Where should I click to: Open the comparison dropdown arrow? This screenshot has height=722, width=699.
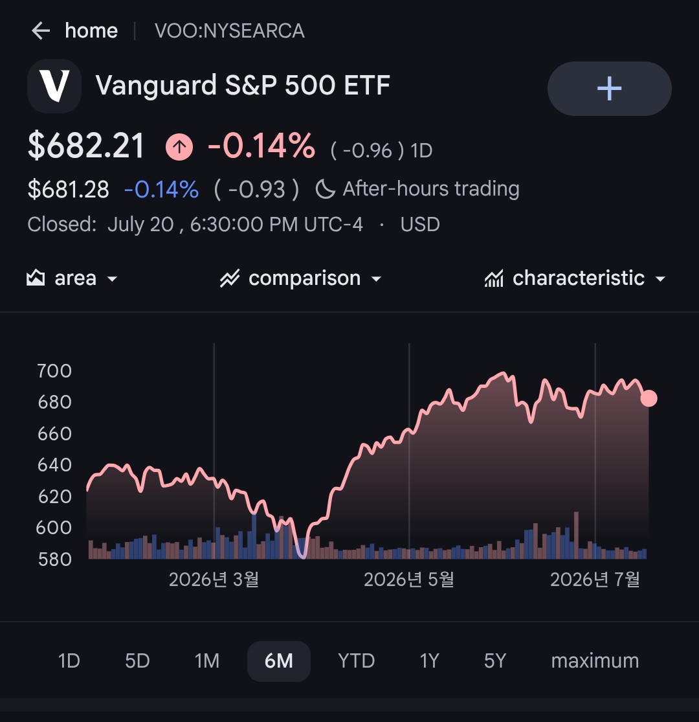376,279
